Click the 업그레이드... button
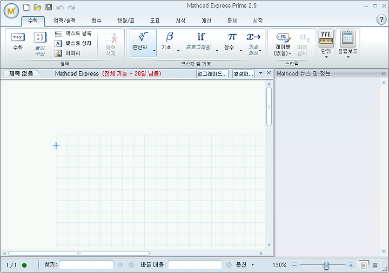This screenshot has width=389, height=273. click(212, 73)
